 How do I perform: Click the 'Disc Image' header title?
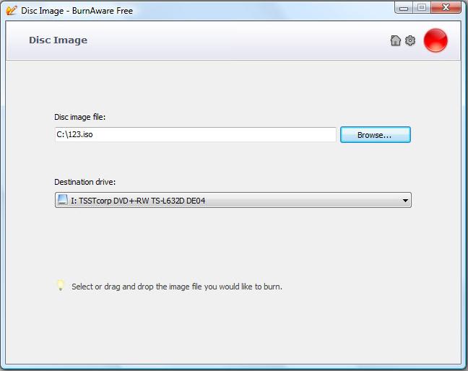(58, 40)
